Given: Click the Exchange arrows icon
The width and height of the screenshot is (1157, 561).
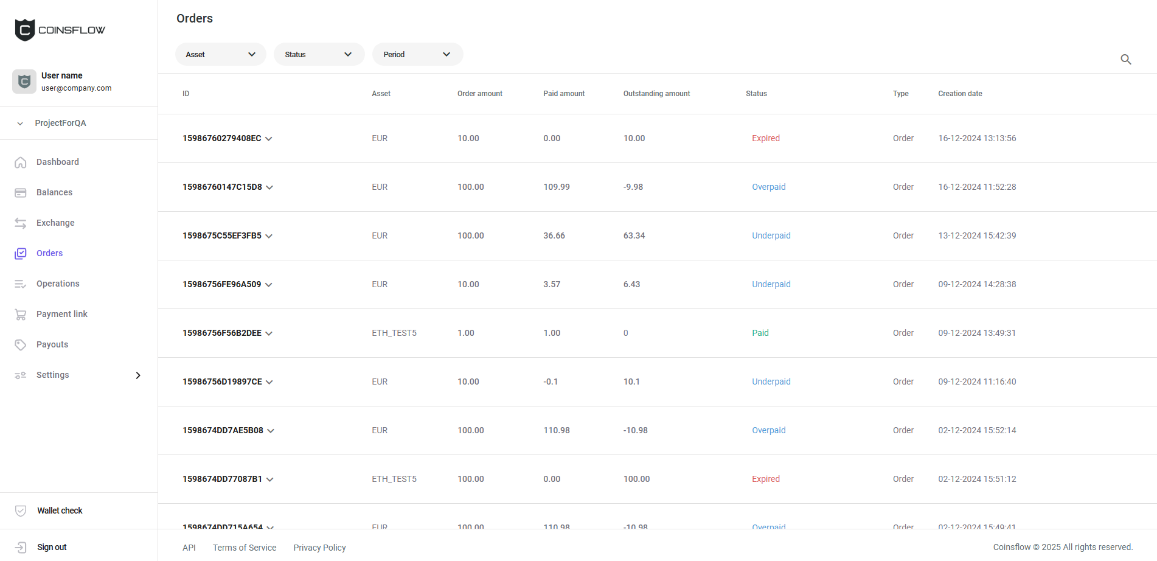Looking at the screenshot, I should 21,223.
